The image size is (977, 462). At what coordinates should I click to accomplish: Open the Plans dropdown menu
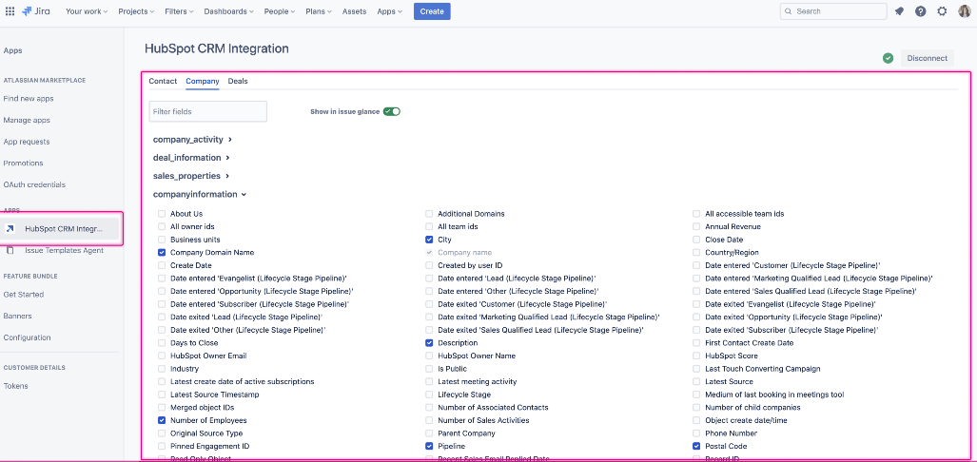(319, 11)
